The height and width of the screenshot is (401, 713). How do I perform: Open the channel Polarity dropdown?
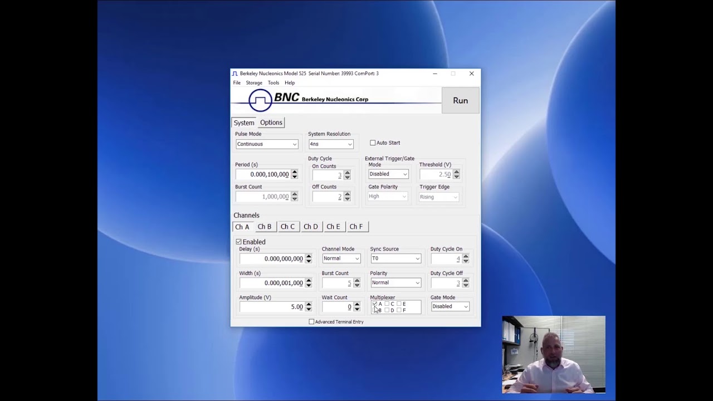tap(395, 283)
